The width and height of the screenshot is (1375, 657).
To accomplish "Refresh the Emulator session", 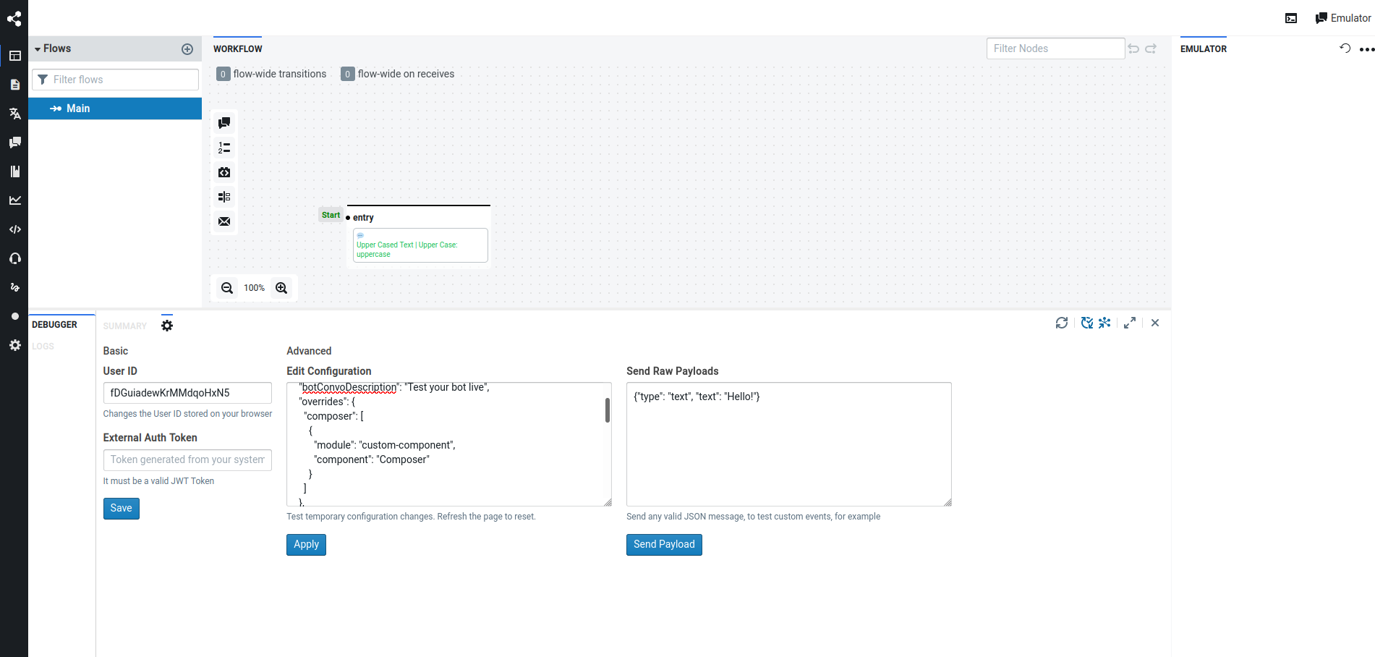I will [x=1344, y=48].
